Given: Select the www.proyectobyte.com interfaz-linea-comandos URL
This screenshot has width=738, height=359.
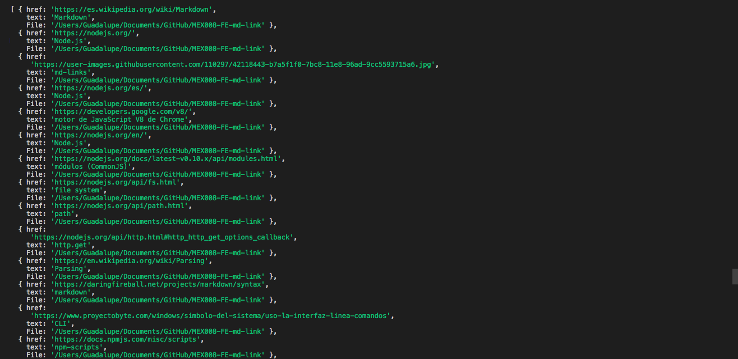Looking at the screenshot, I should [210, 316].
